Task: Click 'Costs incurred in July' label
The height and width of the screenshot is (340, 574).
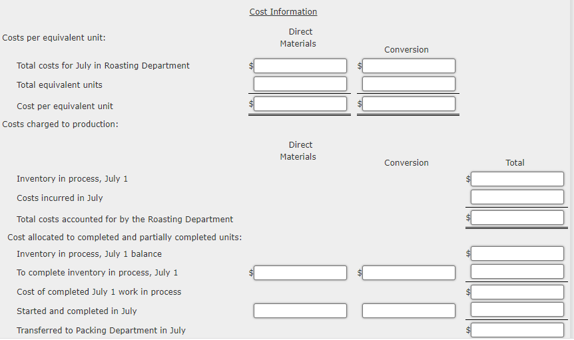Action: click(60, 198)
